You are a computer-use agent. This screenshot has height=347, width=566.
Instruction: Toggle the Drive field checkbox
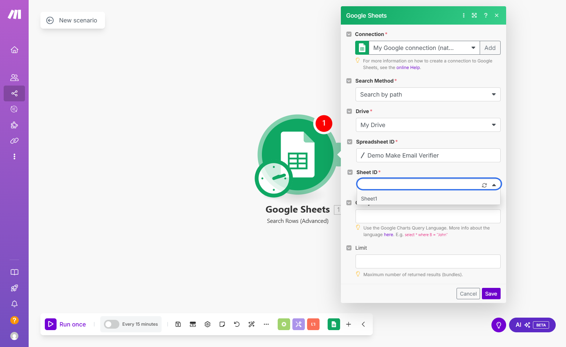click(x=349, y=111)
